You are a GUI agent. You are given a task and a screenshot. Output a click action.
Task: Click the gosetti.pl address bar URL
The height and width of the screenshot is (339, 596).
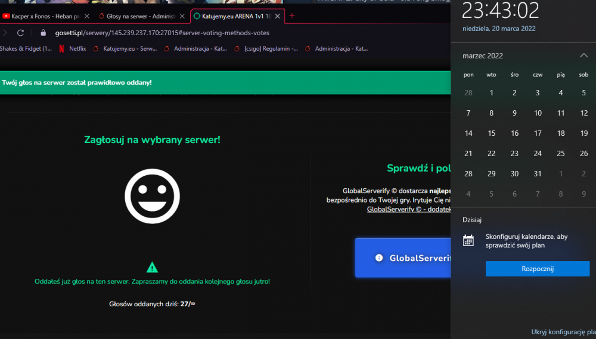(x=162, y=33)
